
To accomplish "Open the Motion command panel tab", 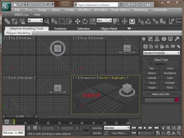I will tap(164, 39).
